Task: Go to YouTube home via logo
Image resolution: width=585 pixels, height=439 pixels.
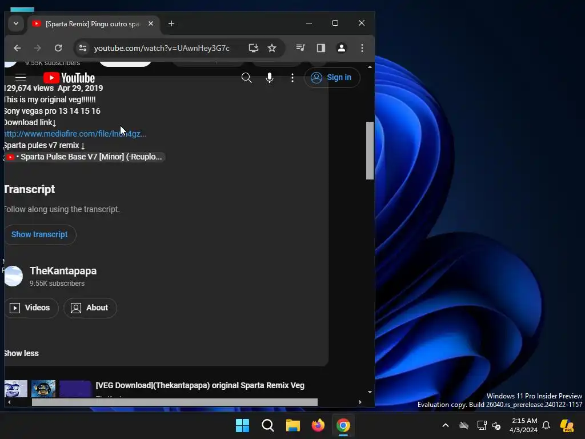Action: click(69, 78)
